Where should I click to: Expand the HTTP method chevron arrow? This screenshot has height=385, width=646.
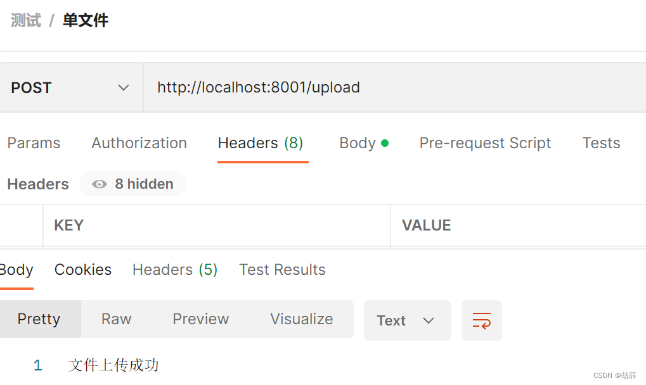click(123, 87)
